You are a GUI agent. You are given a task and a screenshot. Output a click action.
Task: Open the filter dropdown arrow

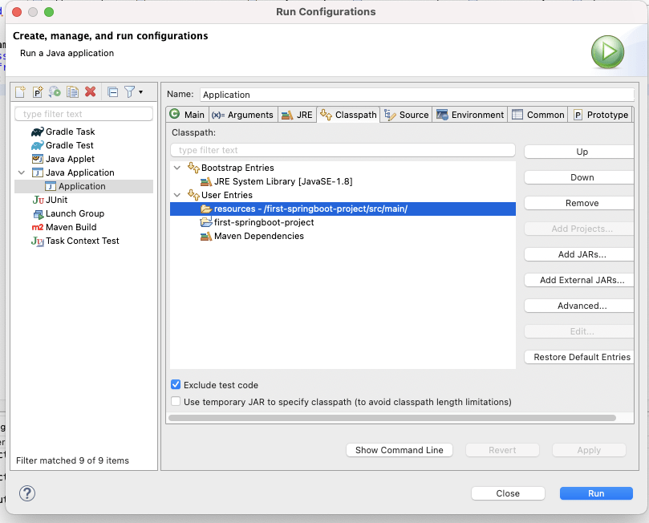140,93
